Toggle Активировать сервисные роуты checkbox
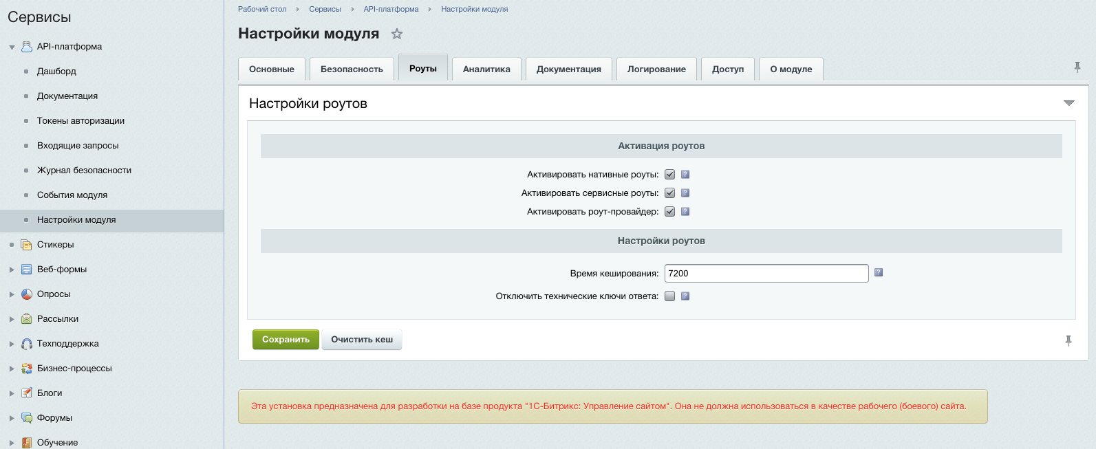Image resolution: width=1096 pixels, height=449 pixels. (x=670, y=193)
